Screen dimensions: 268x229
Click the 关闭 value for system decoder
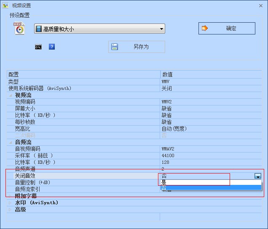pos(166,88)
